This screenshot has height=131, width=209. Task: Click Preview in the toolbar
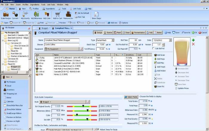click(x=61, y=23)
